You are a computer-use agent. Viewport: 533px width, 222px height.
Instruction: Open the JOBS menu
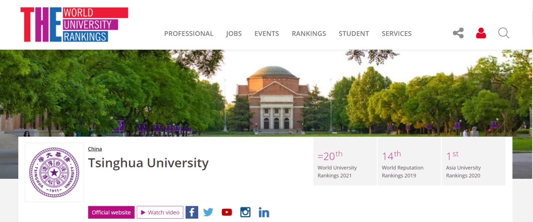[x=234, y=34]
